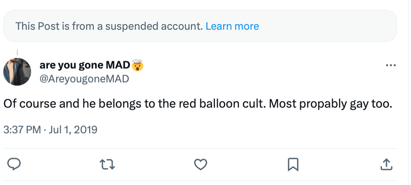This screenshot has height=185, width=411.
Task: Open the @AreyougoneMAD handle
Action: 84,79
